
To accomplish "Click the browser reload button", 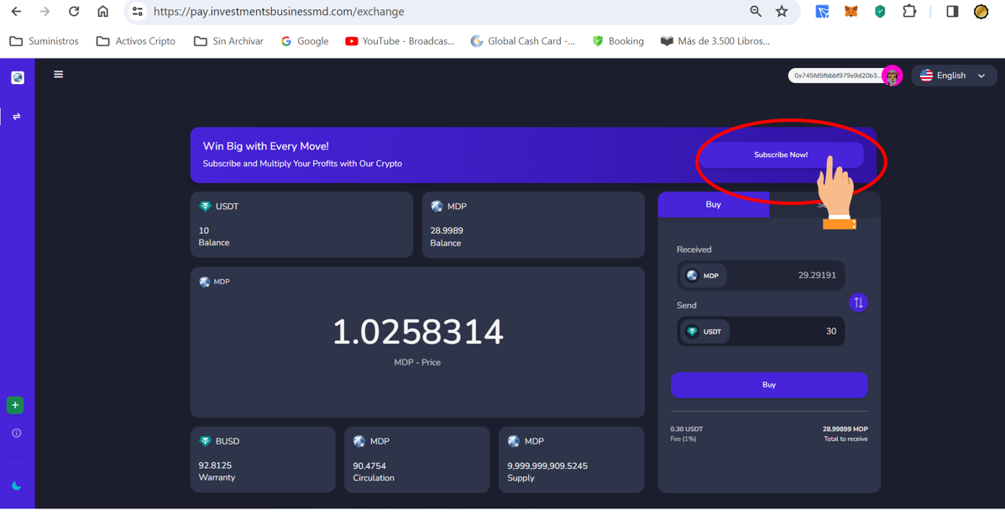I will click(x=74, y=12).
